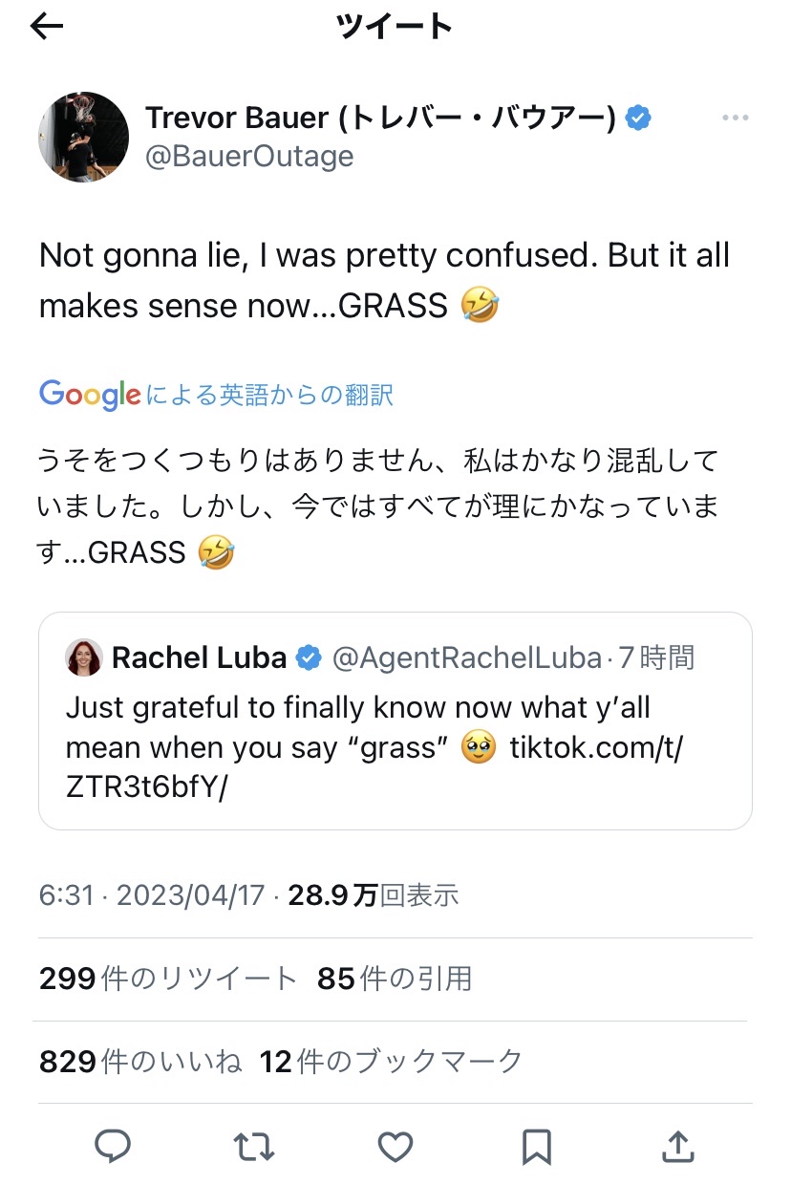Open Trevor Bauer's profile picture
This screenshot has height=1184, width=791.
(x=84, y=137)
